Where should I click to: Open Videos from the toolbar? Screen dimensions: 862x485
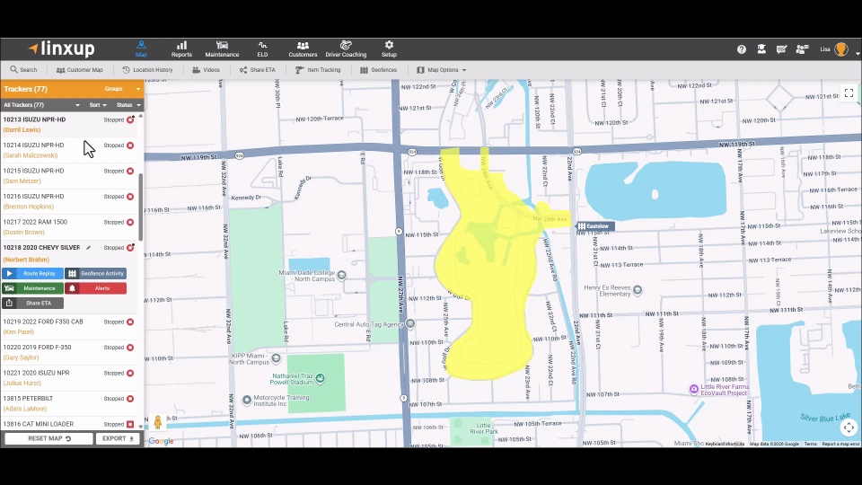pos(207,70)
